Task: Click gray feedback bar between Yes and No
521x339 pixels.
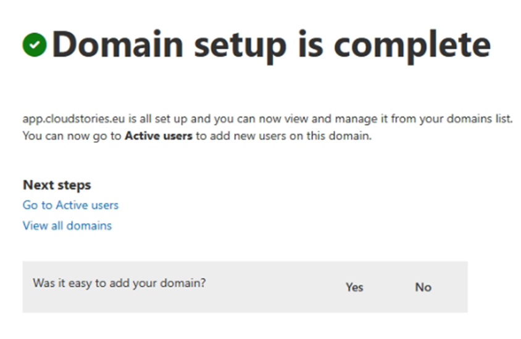Action: [x=389, y=287]
